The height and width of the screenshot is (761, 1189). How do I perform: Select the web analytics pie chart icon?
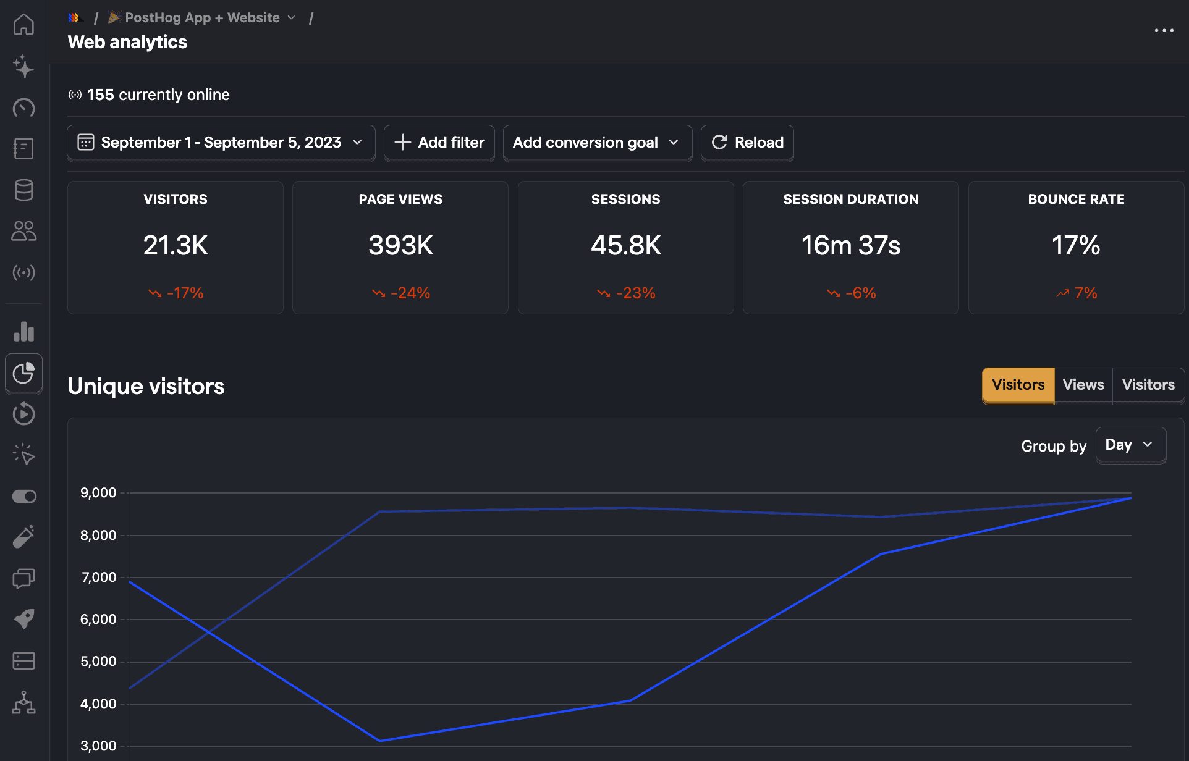[x=24, y=373]
